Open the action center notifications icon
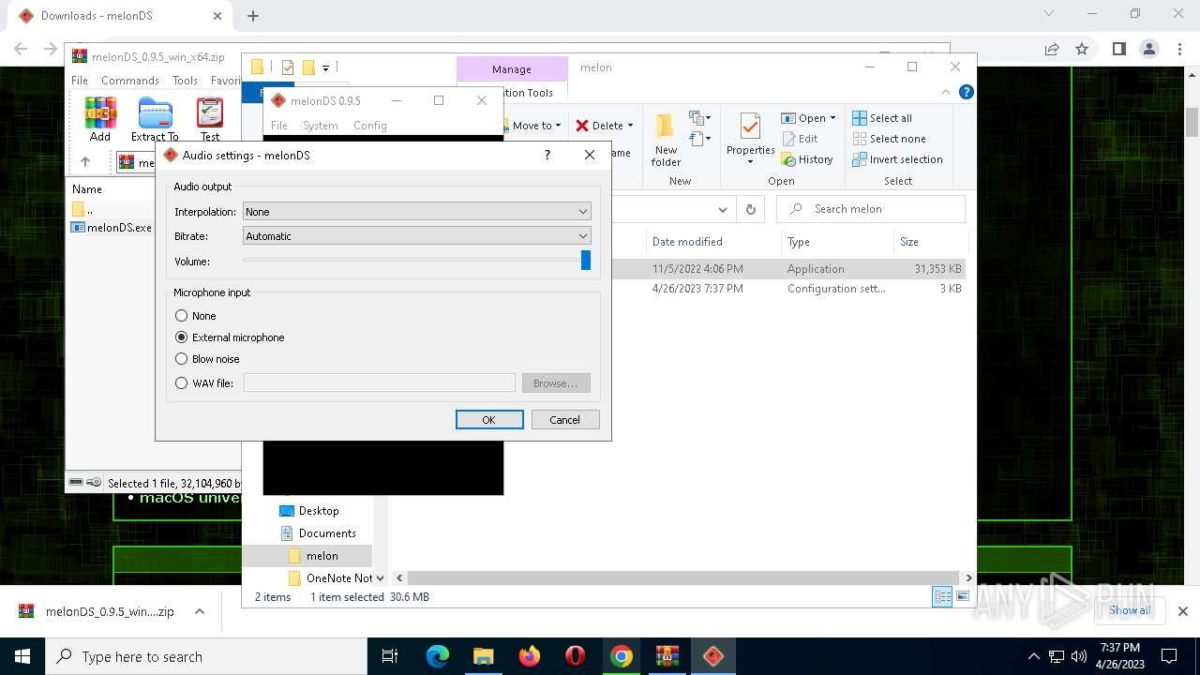 pos(1169,656)
